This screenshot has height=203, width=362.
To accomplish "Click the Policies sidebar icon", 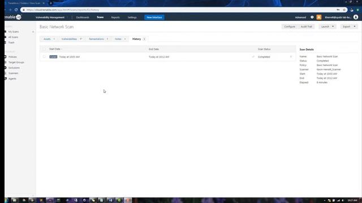I will click(x=5, y=56).
